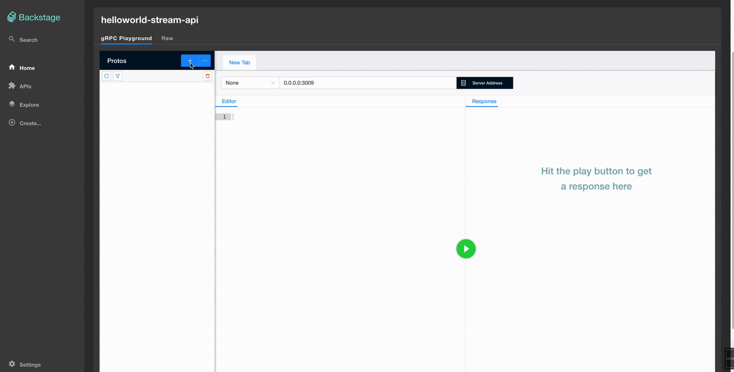Viewport: 734px width, 372px height.
Task: Add a proto with the plus button
Action: (190, 60)
